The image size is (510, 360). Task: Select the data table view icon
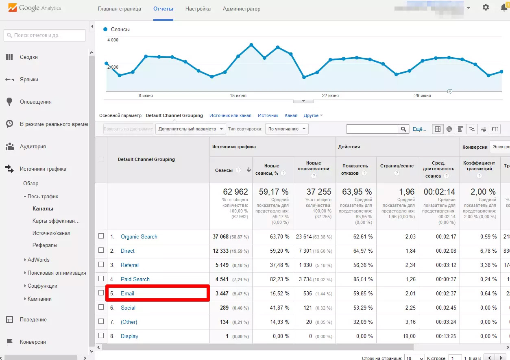438,129
